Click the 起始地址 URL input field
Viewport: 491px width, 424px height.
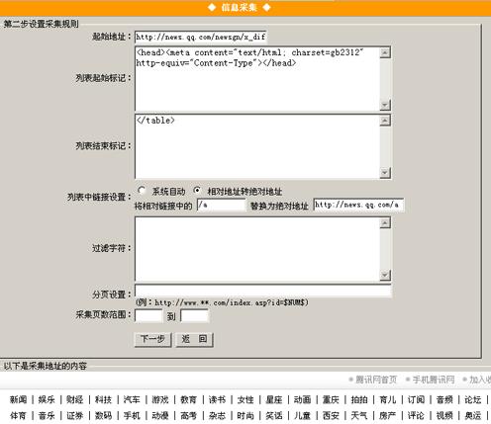pyautogui.click(x=201, y=37)
